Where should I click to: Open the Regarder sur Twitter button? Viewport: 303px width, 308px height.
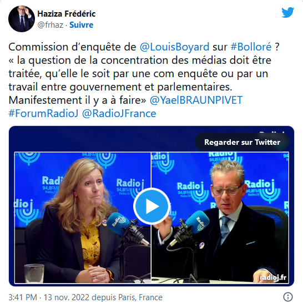point(242,142)
